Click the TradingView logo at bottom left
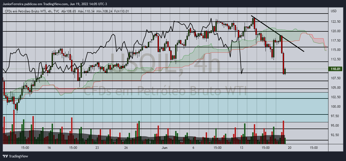Screen dimensions: 346x161 click(x=15, y=156)
